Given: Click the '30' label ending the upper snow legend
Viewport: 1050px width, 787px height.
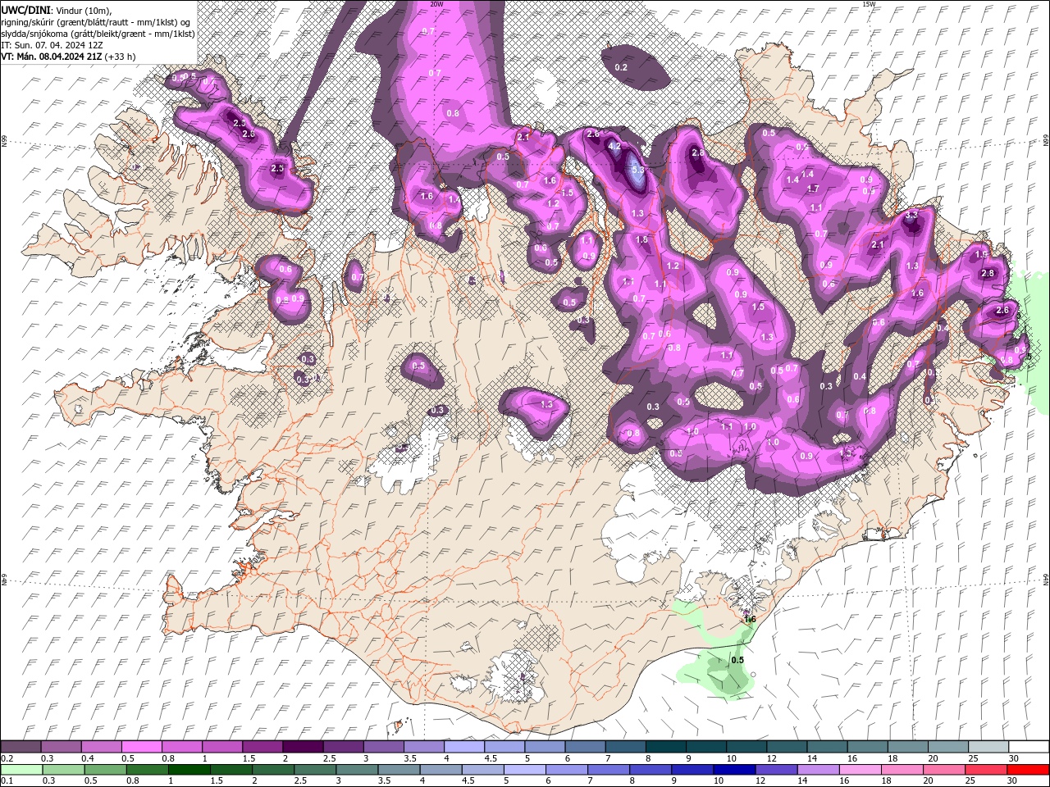Looking at the screenshot, I should point(1014,758).
